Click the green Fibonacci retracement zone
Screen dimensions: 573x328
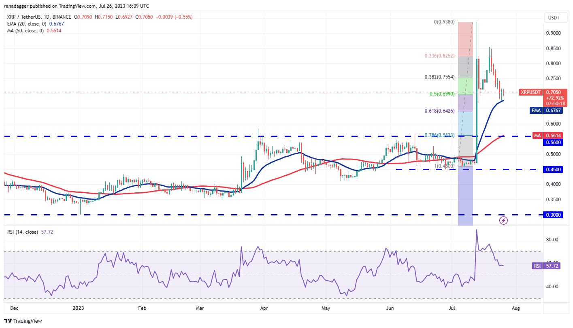[x=465, y=85]
